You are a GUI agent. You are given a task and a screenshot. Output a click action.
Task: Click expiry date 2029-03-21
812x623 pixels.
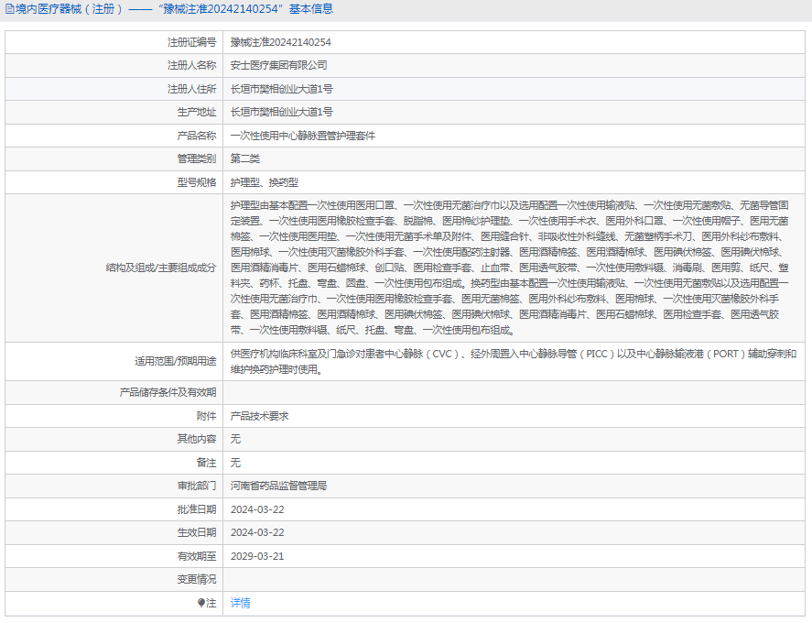(257, 556)
